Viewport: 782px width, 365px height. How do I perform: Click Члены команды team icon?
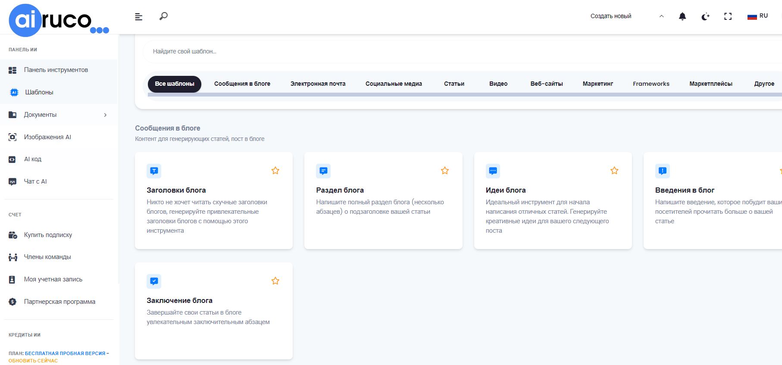point(13,257)
